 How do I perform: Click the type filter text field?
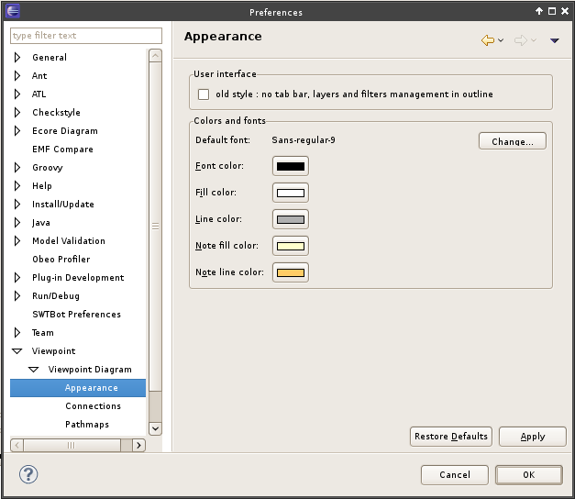coord(85,36)
